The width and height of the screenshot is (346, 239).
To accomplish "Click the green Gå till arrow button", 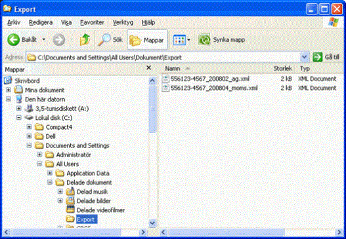I will coord(318,57).
